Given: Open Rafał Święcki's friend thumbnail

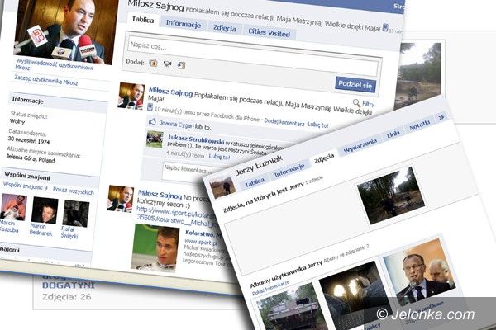Looking at the screenshot, I should pos(75,213).
